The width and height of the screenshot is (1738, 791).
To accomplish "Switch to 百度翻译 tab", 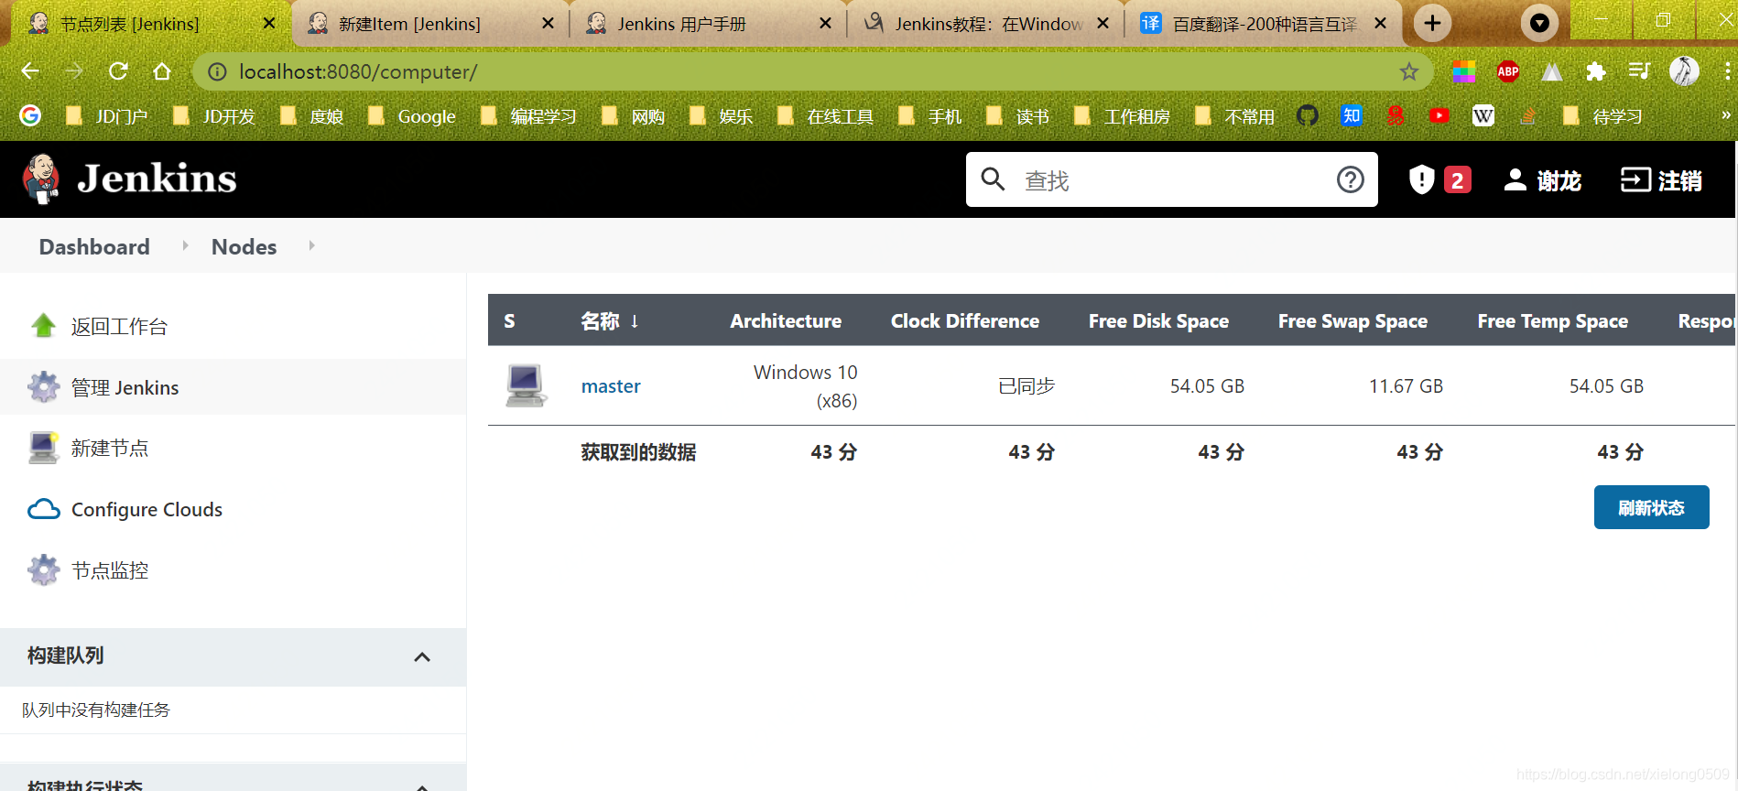I will [x=1264, y=24].
